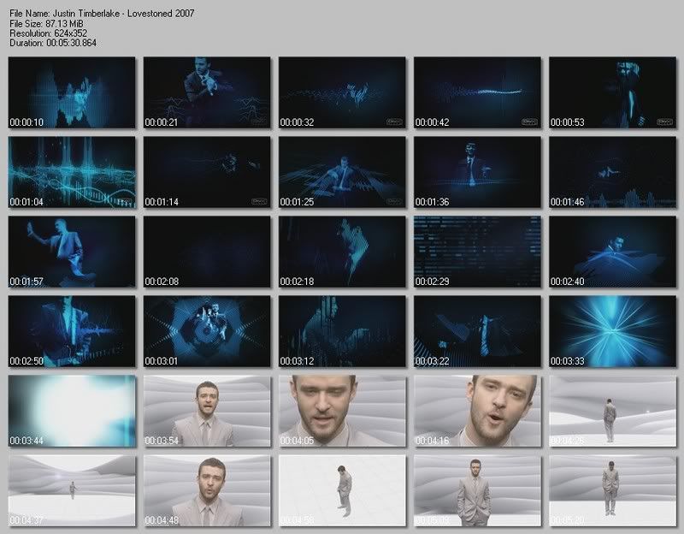Click the overhead frame at 00:04:58
The height and width of the screenshot is (534, 684).
(x=342, y=490)
